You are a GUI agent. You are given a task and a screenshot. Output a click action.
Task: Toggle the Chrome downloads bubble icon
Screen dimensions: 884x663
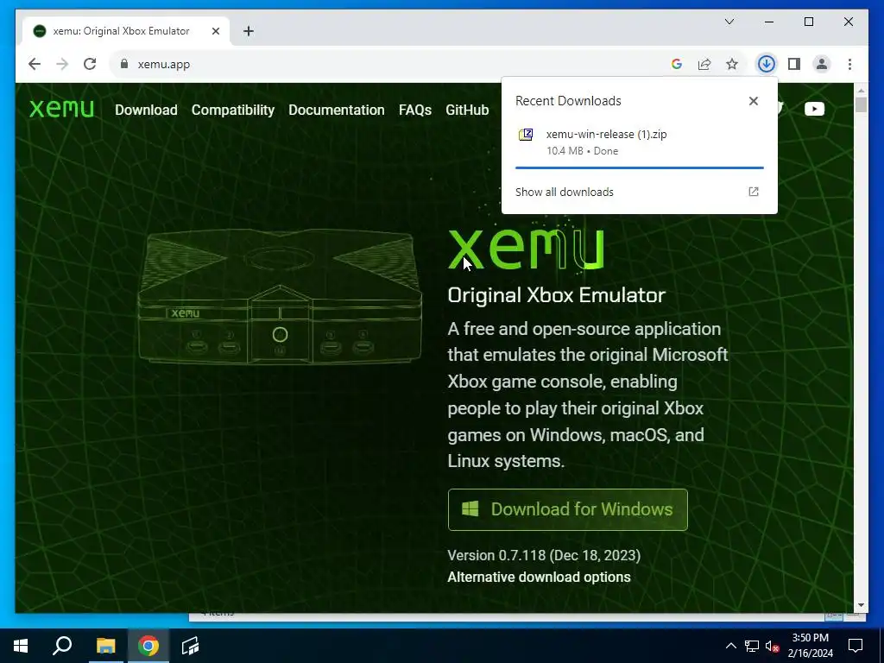click(x=767, y=64)
